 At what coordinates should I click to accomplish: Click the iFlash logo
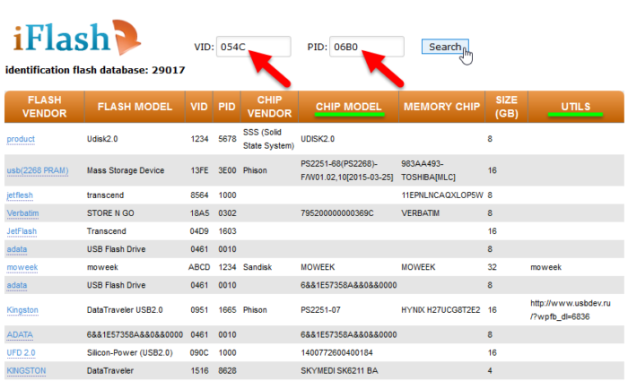77,38
